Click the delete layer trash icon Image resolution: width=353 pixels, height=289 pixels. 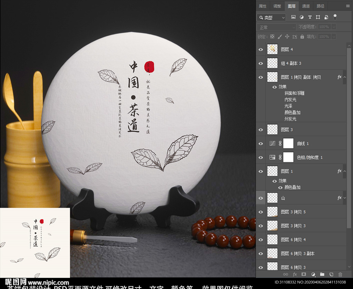[x=340, y=275]
